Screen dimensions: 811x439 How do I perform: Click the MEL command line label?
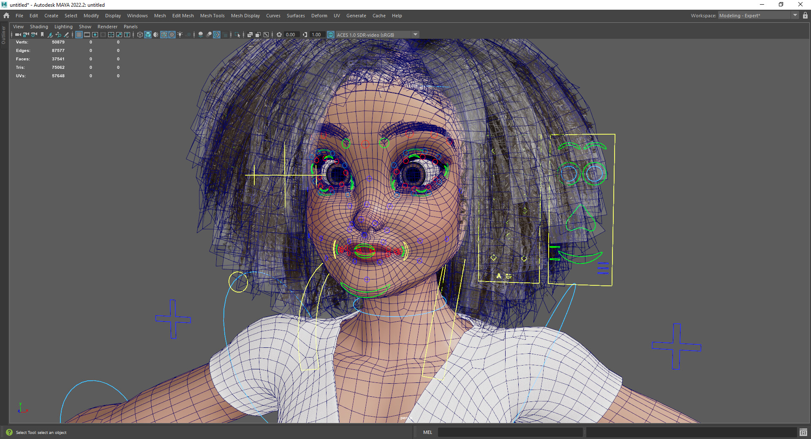click(427, 433)
